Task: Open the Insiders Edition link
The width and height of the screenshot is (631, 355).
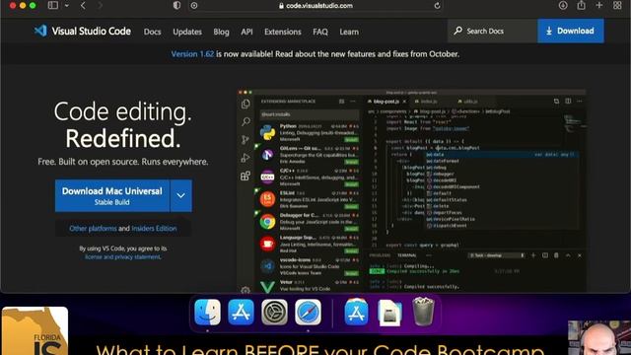Action: pos(154,228)
